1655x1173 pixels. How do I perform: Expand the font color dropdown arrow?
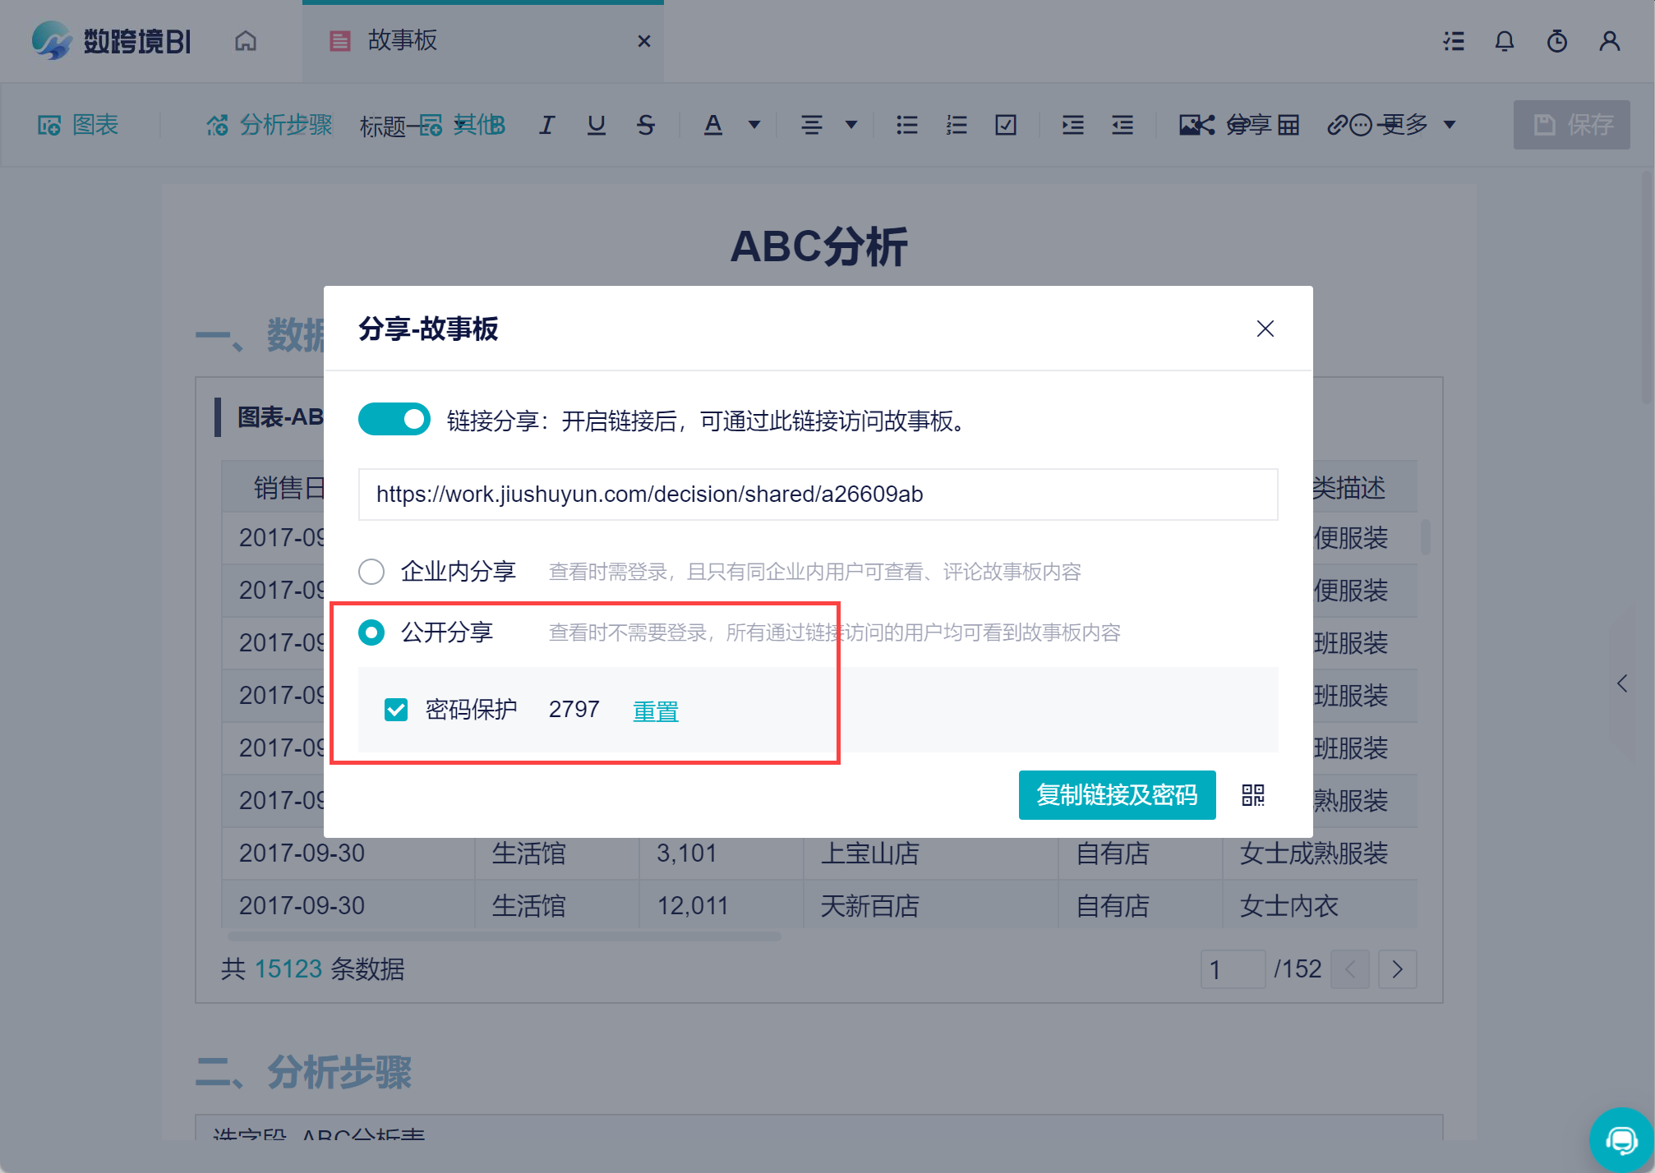(x=754, y=125)
